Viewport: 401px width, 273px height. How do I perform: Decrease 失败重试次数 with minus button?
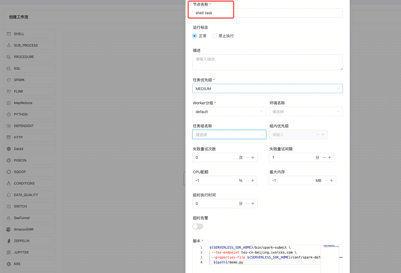248,157
